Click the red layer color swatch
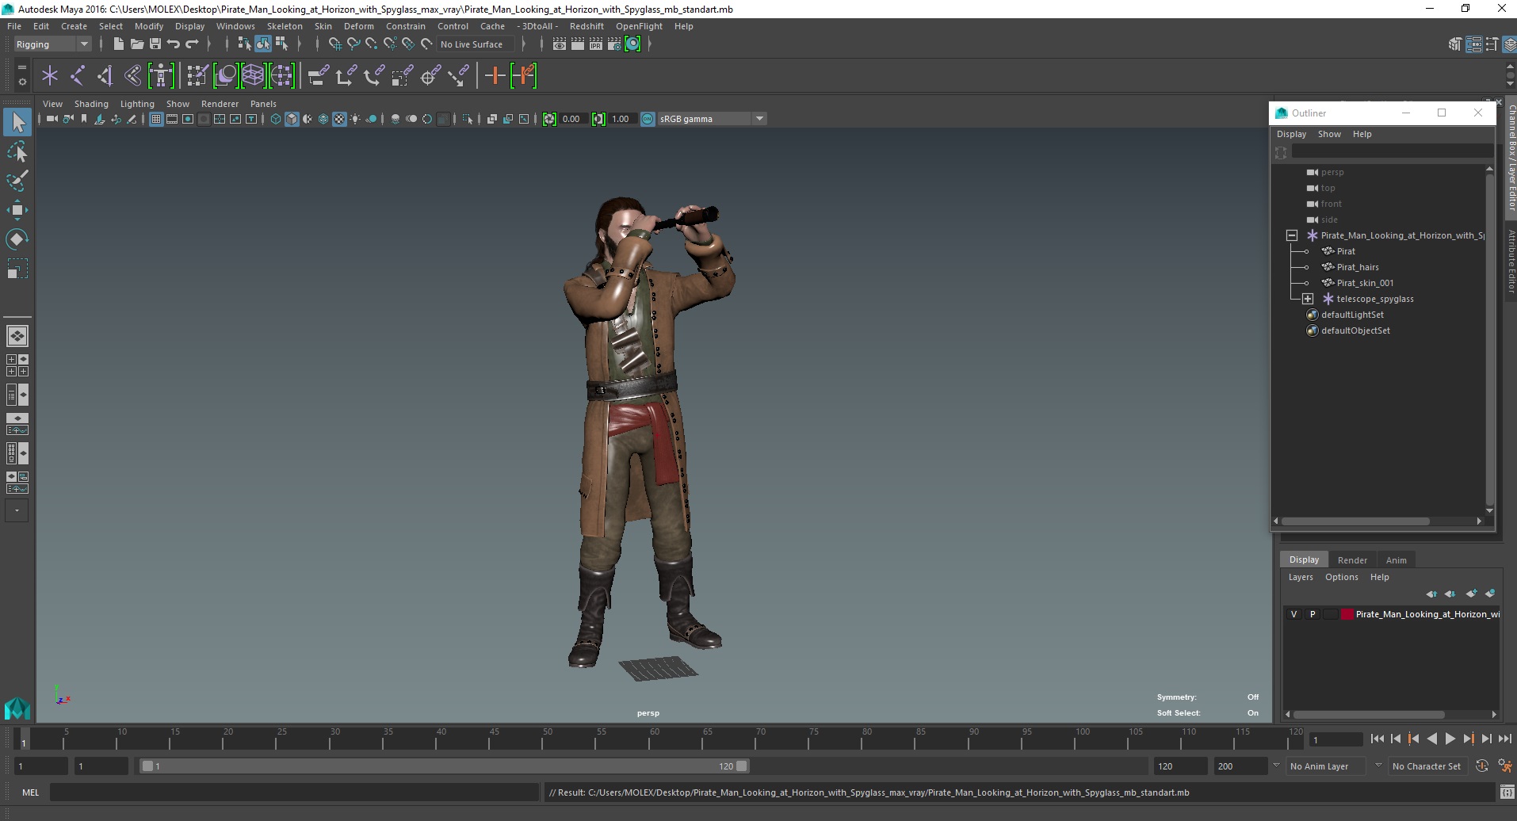Viewport: 1517px width, 821px height. click(x=1347, y=614)
